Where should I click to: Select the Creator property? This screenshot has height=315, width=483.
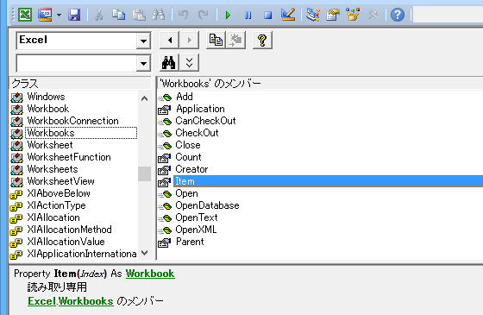(191, 169)
